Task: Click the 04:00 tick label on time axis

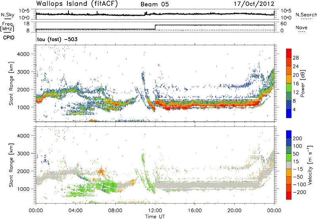Action: 76,211
